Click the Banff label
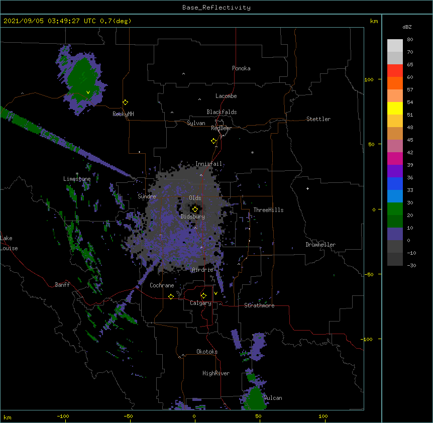 pos(62,285)
